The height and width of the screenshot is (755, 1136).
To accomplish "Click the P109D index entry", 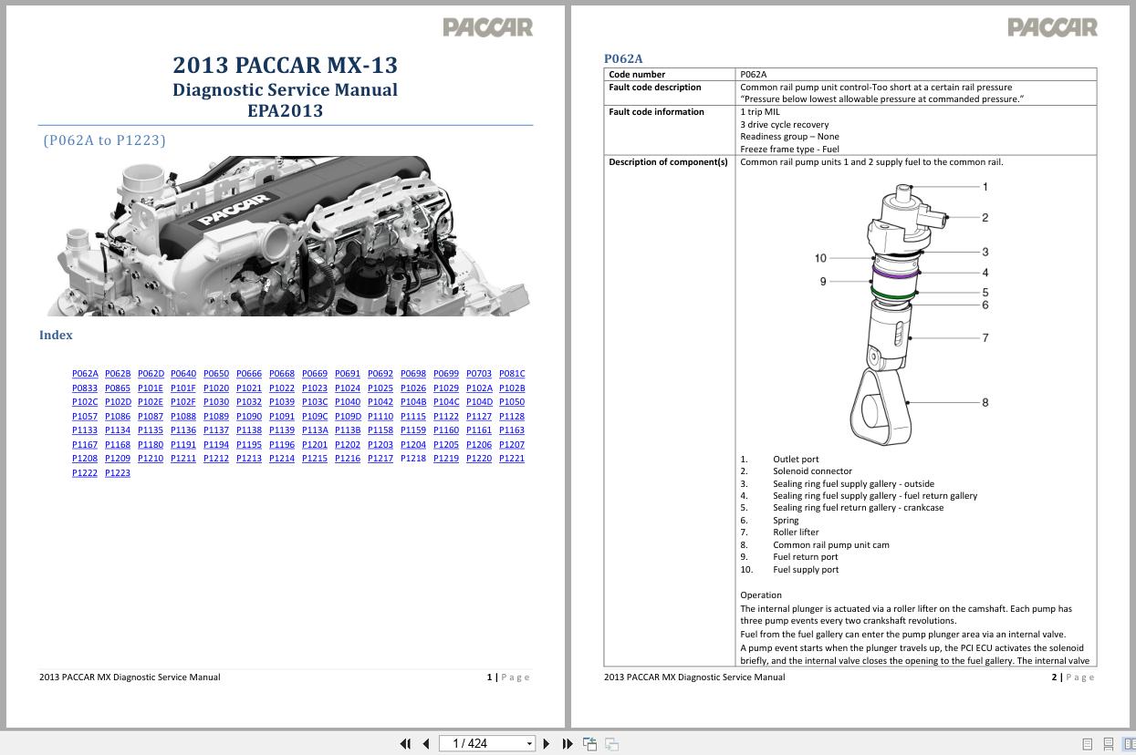I will 348,417.
